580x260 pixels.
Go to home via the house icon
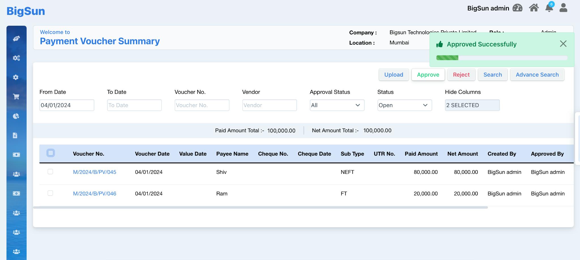[x=534, y=8]
